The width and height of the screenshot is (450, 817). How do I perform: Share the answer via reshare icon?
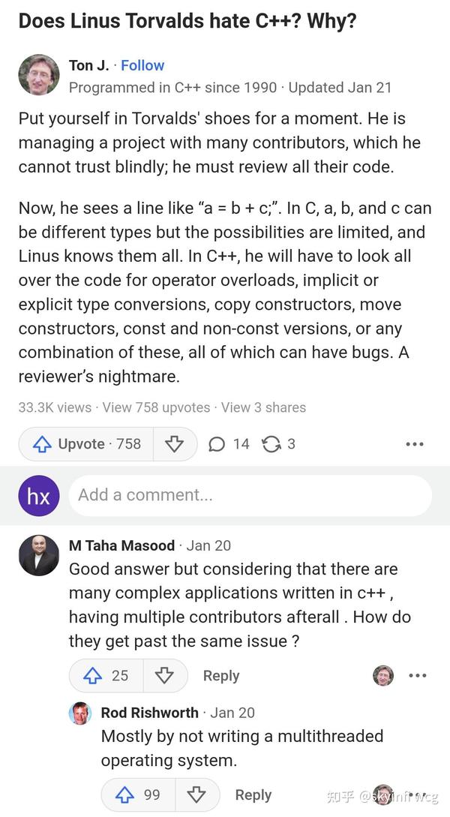coord(278,444)
